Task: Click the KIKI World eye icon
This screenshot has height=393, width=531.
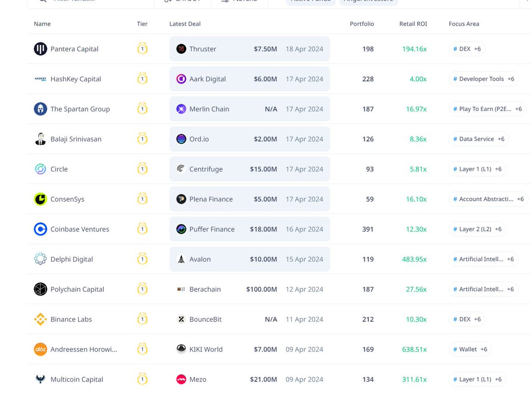Action: point(181,350)
